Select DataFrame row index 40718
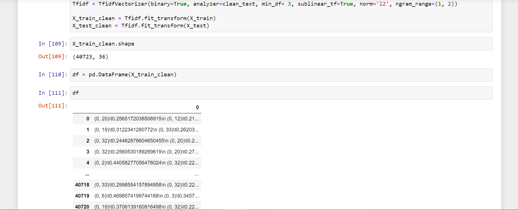518x210 pixels. click(82, 185)
